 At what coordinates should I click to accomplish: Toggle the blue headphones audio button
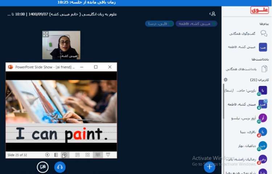click(x=60, y=167)
